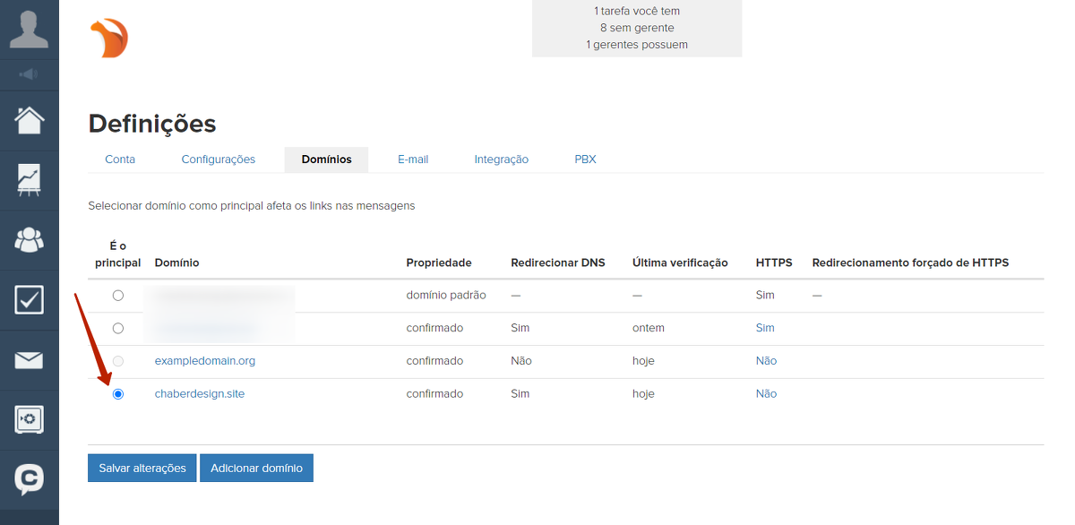This screenshot has height=525, width=1075.
Task: Open the user profile avatar icon
Action: pyautogui.click(x=29, y=29)
